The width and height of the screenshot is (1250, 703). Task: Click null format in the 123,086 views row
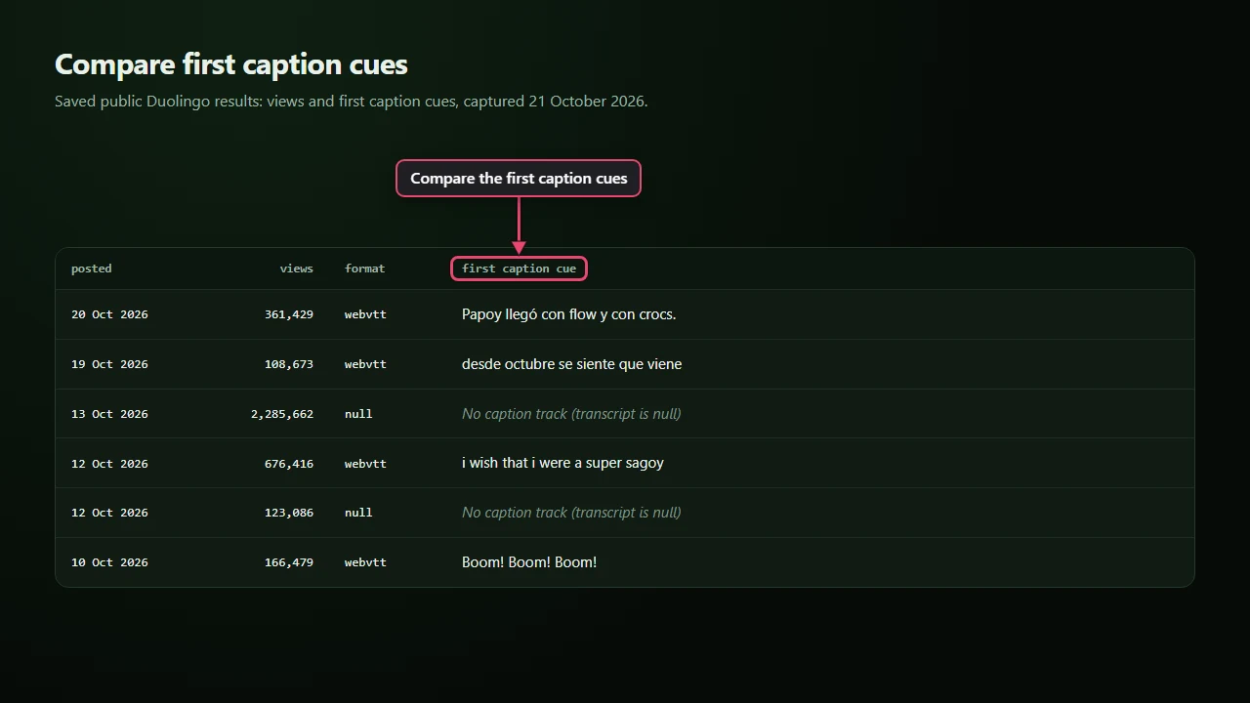pyautogui.click(x=358, y=513)
